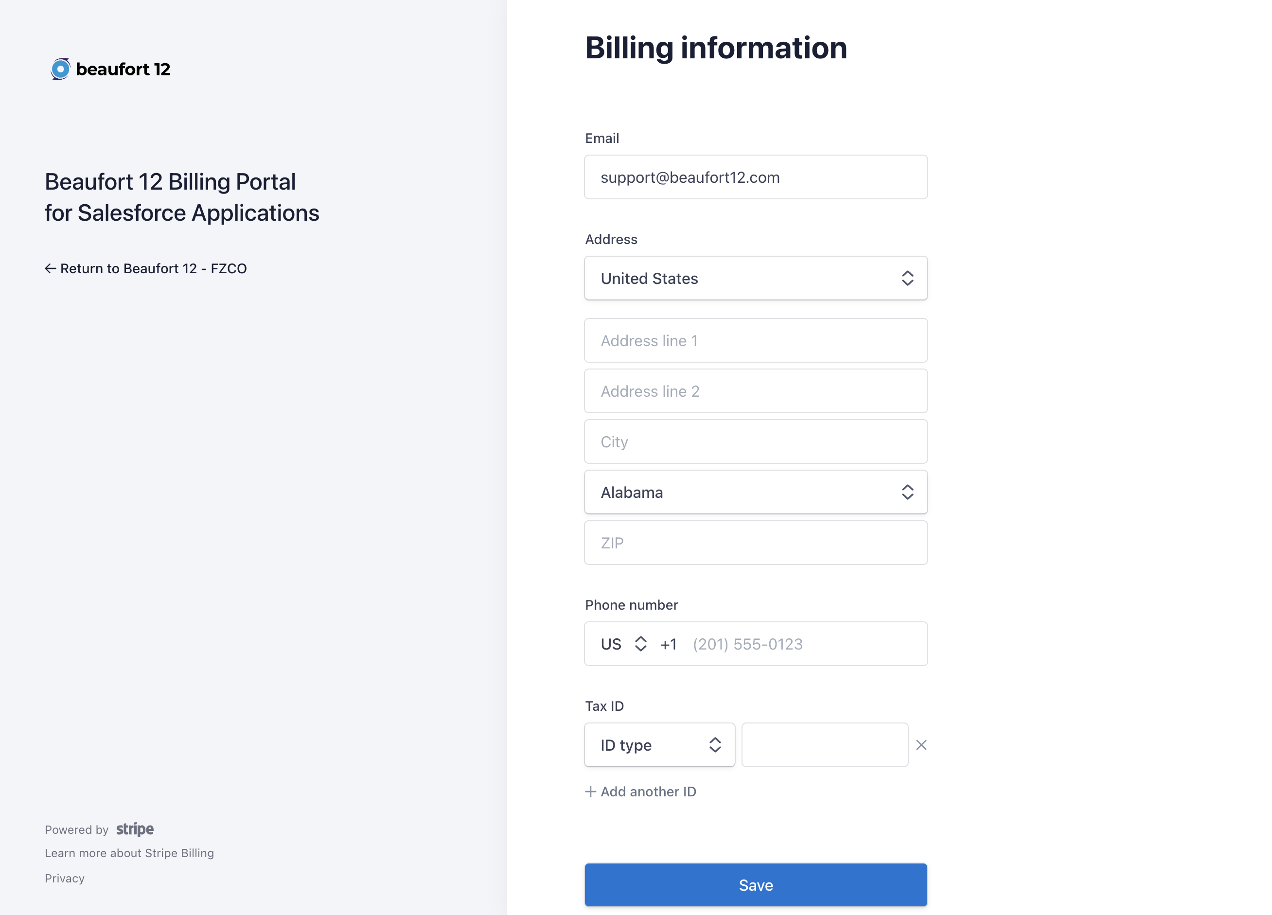Click the Tax ID label
1272x915 pixels.
604,706
